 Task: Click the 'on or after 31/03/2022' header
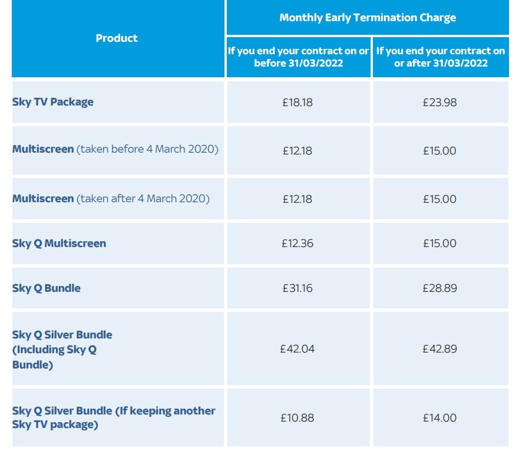tap(441, 57)
